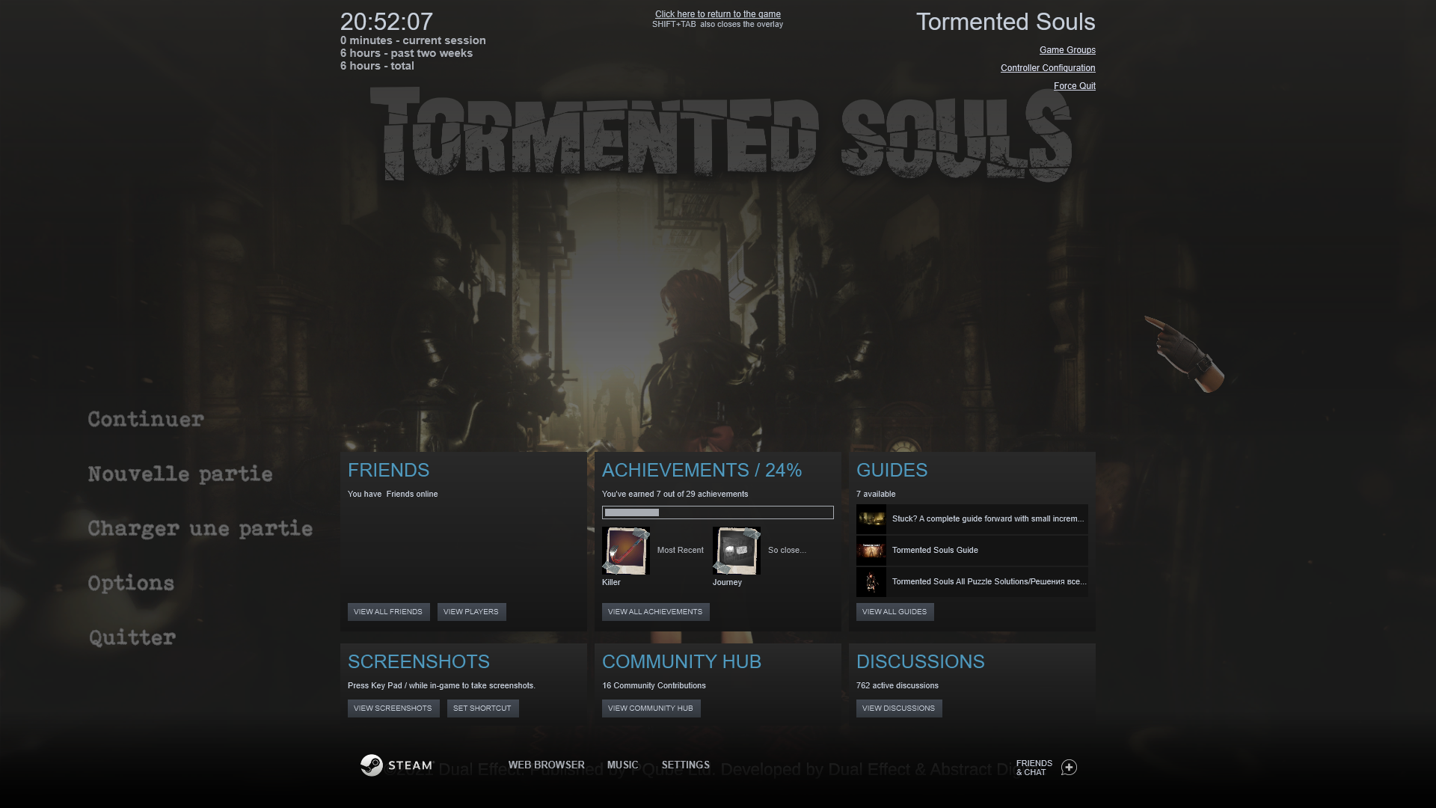Open Tormented Souls Guide thumbnail icon
The height and width of the screenshot is (808, 1436).
pos(871,551)
